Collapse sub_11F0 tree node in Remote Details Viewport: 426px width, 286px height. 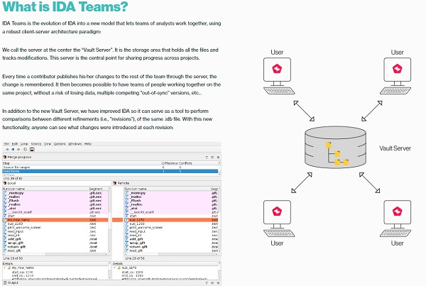[x=114, y=268]
